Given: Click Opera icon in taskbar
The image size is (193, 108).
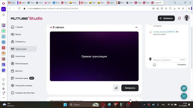Looking at the screenshot, I should (103, 105).
